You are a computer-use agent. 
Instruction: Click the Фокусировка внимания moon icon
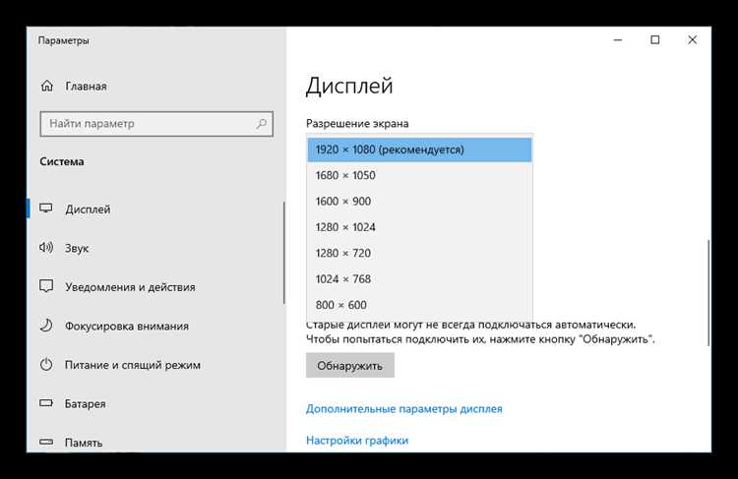coord(46,326)
